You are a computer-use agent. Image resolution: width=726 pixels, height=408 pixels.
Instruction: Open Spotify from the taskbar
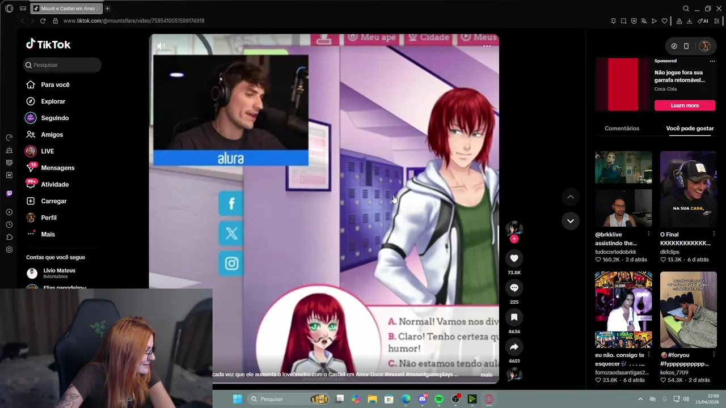(x=439, y=399)
